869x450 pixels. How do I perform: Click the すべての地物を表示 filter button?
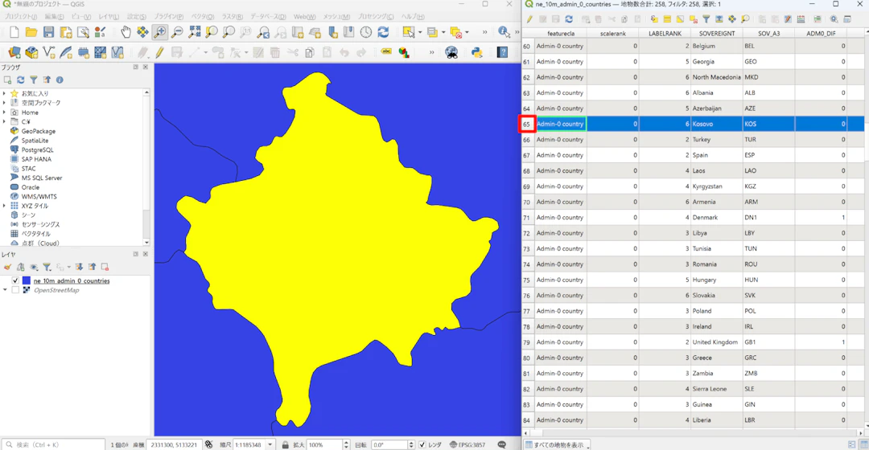click(558, 444)
